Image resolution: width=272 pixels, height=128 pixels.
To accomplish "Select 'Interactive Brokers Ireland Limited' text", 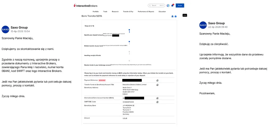I will pyautogui.click(x=135, y=85).
